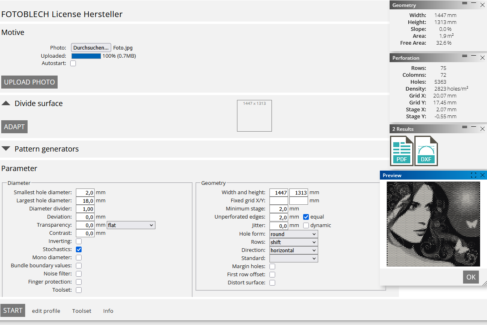Open the empty Standard dropdown
This screenshot has width=487, height=325.
(294, 258)
